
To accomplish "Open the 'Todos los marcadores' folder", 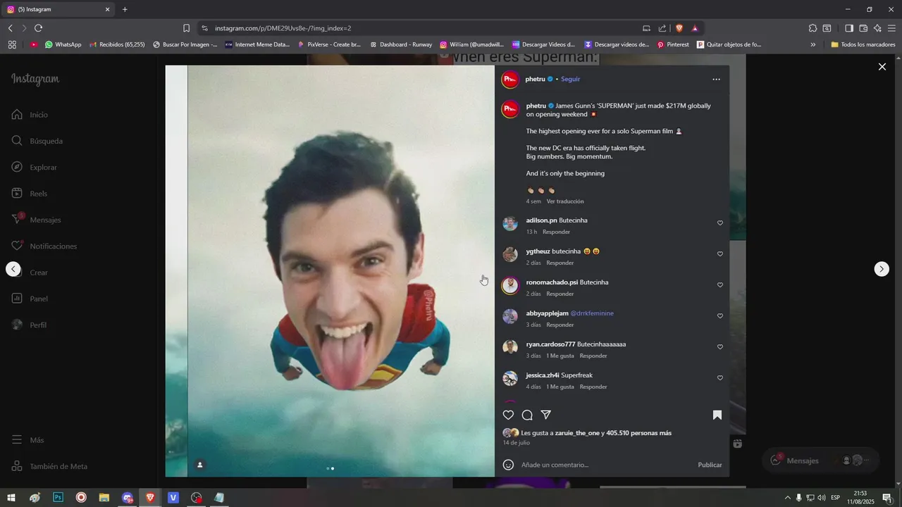I will click(x=863, y=44).
